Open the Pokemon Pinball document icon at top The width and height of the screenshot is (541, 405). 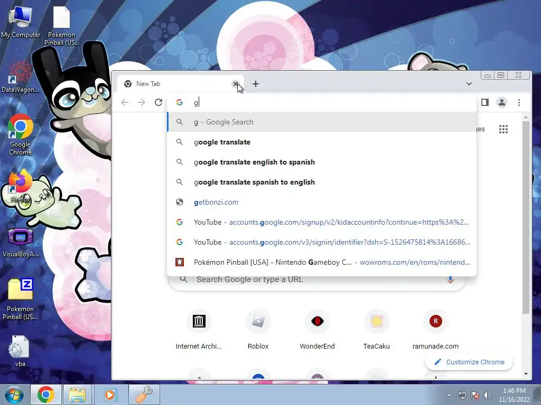[61, 25]
